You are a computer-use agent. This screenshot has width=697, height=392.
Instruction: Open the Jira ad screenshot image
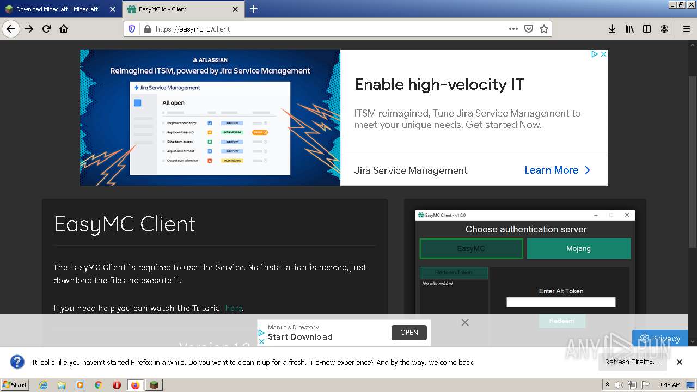(x=210, y=118)
